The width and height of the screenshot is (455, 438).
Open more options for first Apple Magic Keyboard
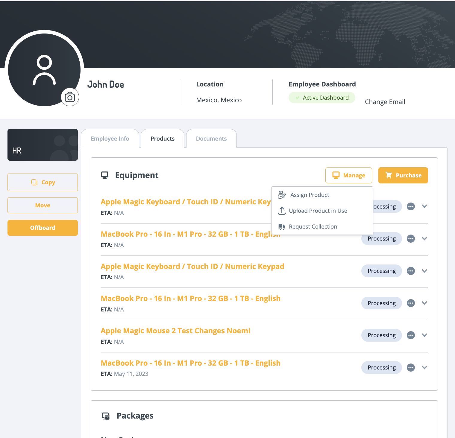[411, 206]
